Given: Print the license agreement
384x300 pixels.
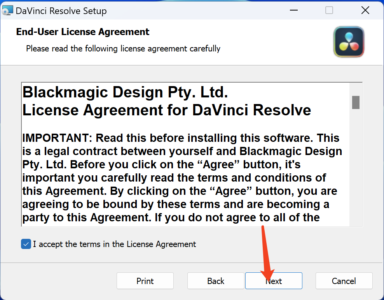Looking at the screenshot, I should click(145, 281).
